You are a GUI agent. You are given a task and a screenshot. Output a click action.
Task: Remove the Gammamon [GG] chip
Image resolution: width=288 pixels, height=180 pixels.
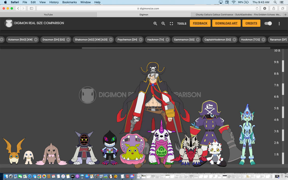click(x=198, y=39)
